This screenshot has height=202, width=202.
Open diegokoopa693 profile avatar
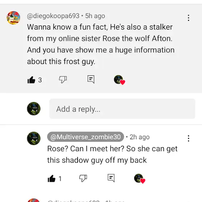point(13,18)
